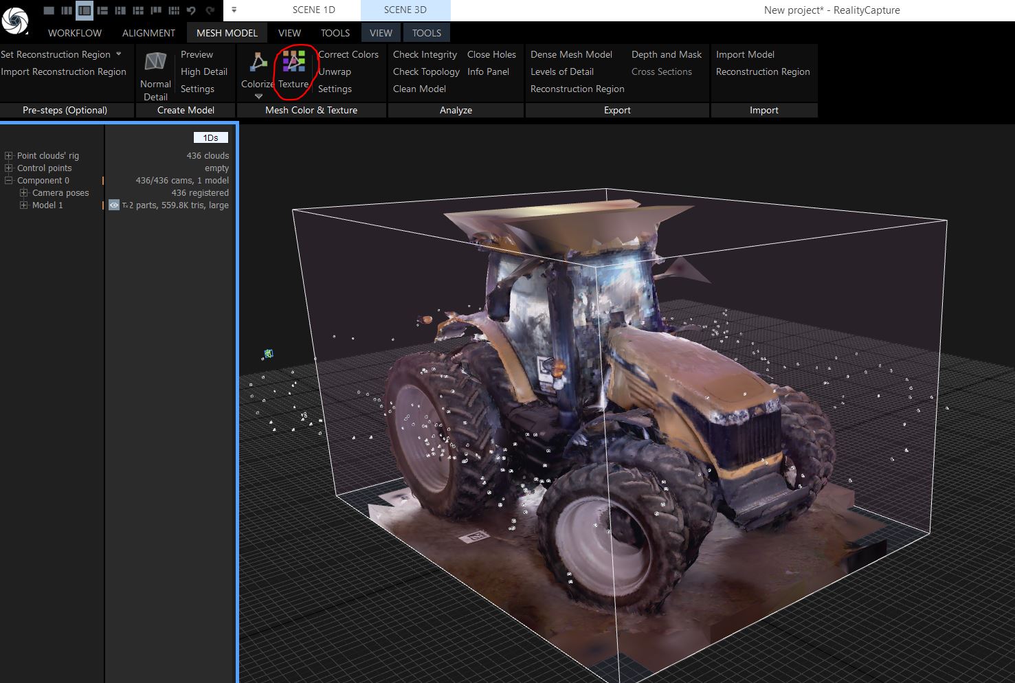The height and width of the screenshot is (683, 1015).
Task: Open the RealityCapture application logo menu
Action: (15, 20)
